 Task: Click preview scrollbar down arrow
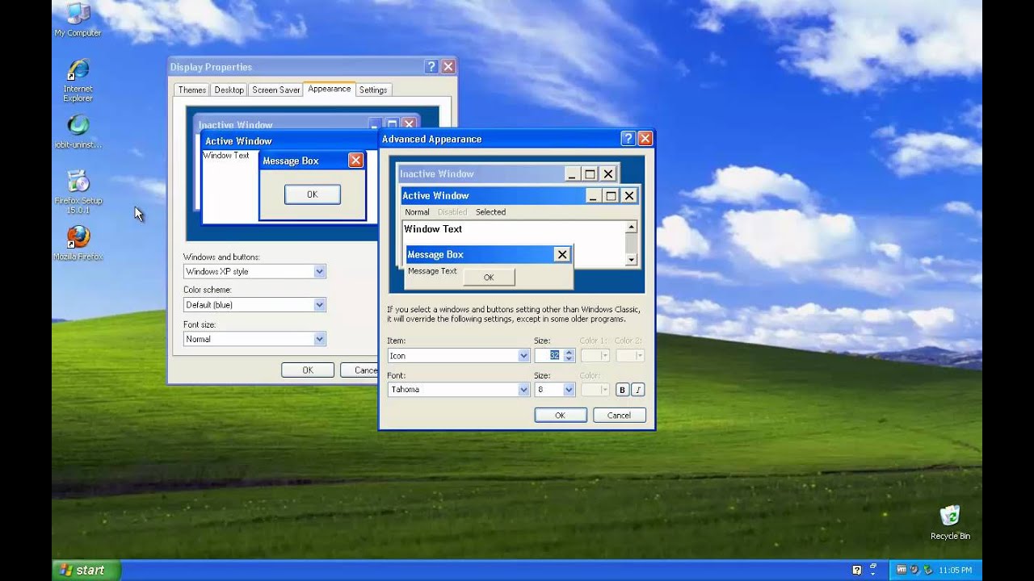point(631,260)
